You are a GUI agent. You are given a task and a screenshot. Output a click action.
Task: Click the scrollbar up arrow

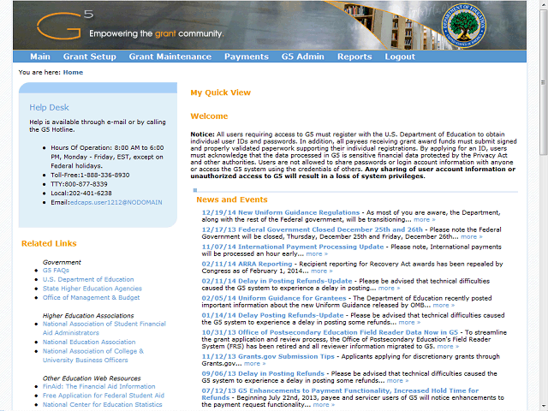[x=543, y=4]
